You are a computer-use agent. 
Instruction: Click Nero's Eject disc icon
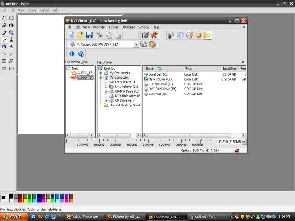pos(199,35)
